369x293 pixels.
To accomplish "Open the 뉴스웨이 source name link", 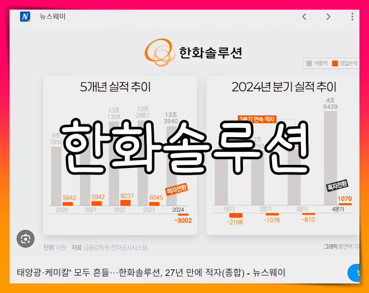I will 53,17.
